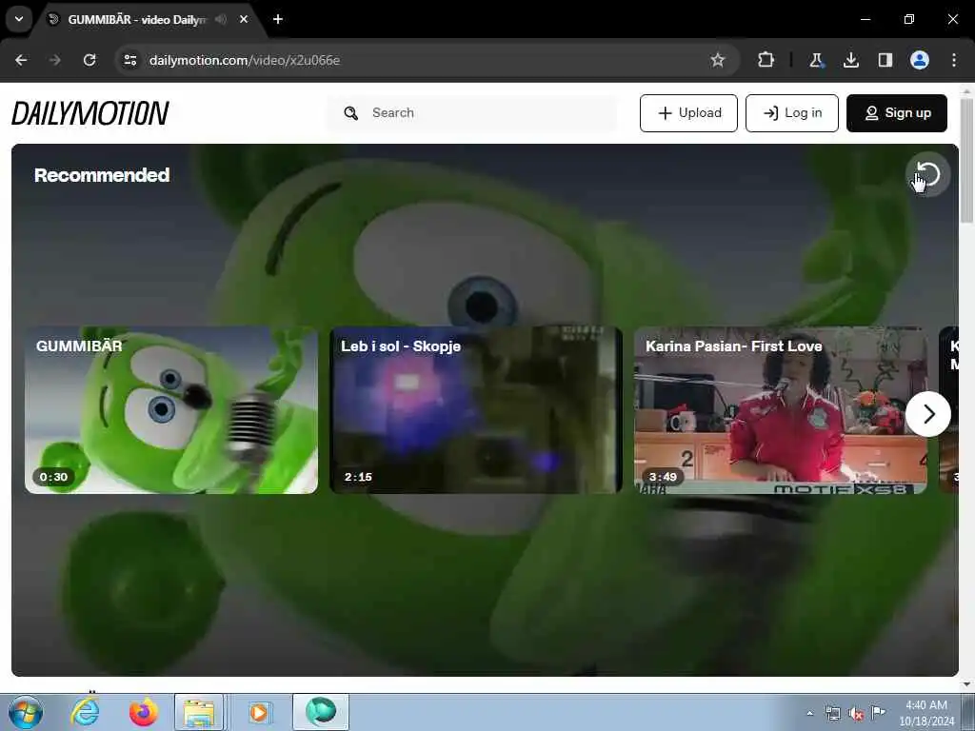This screenshot has width=975, height=731.
Task: Reload the page with refresh icon
Action: [90, 60]
